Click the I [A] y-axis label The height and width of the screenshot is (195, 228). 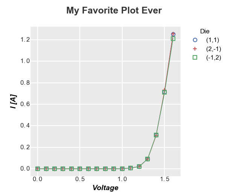tap(14, 102)
